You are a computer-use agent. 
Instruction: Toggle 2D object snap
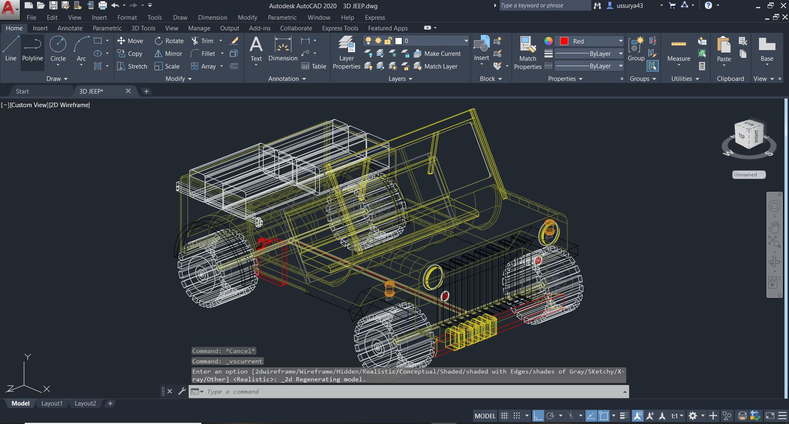604,416
